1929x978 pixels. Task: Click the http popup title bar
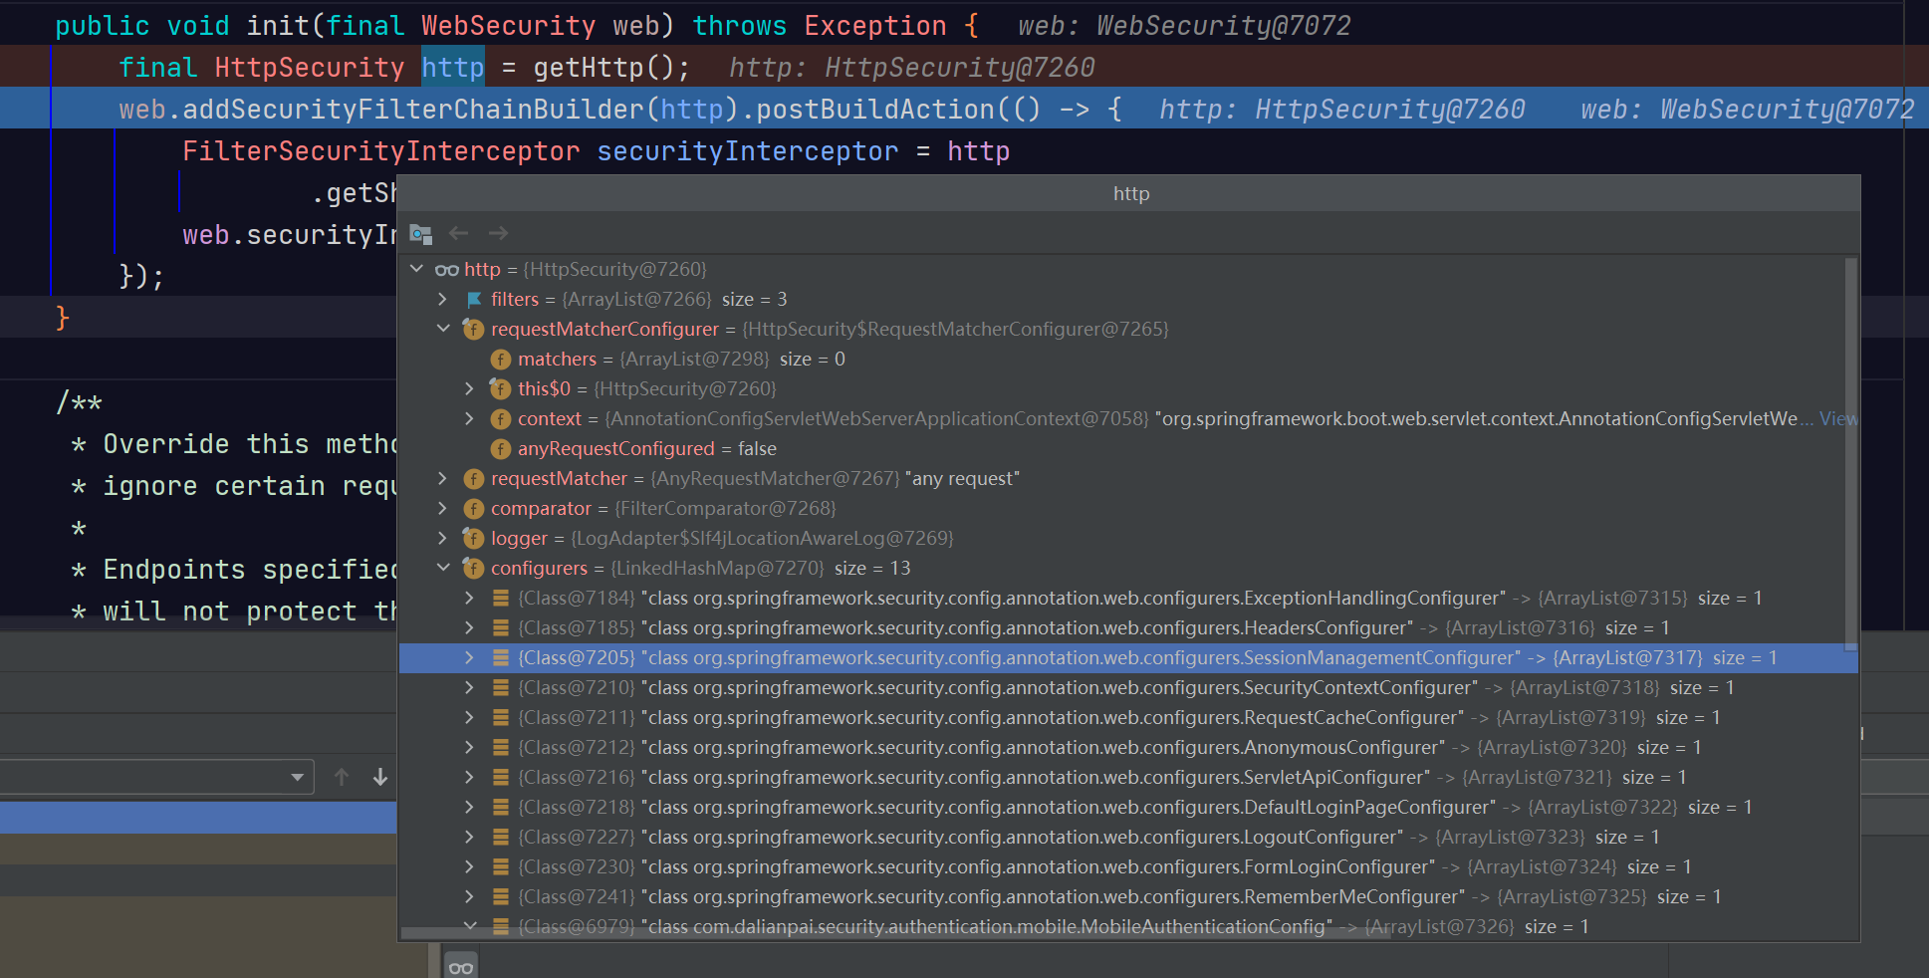coord(1129,193)
